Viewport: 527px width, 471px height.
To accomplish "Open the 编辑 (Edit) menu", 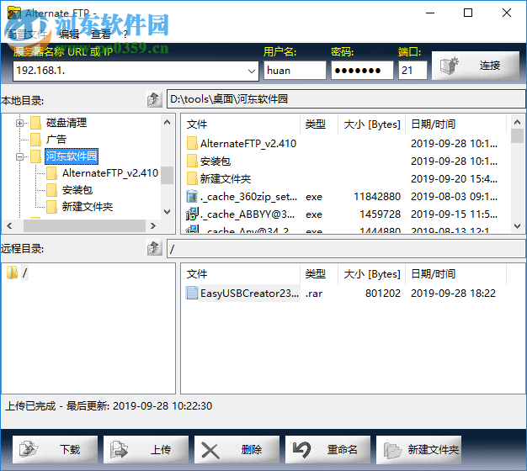I will [69, 34].
